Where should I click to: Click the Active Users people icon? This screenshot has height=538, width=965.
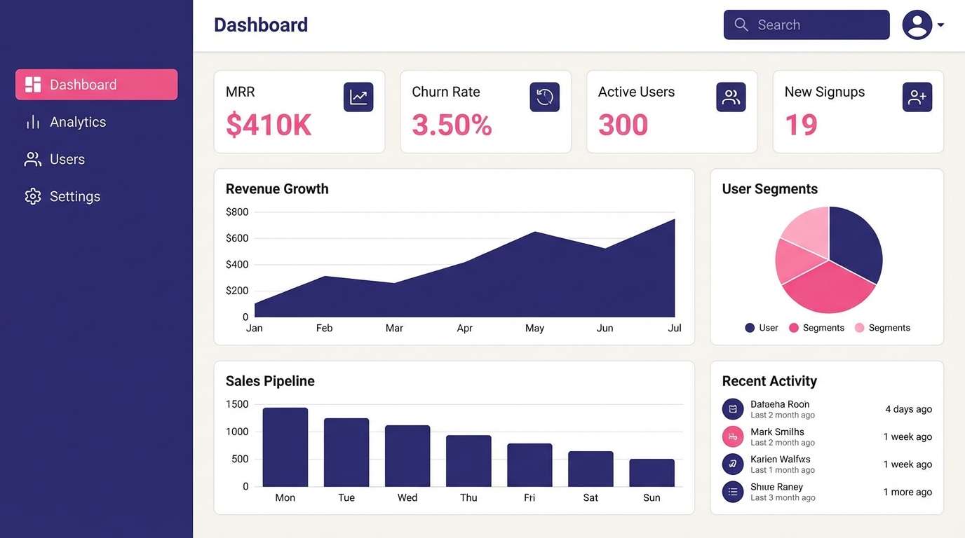731,97
